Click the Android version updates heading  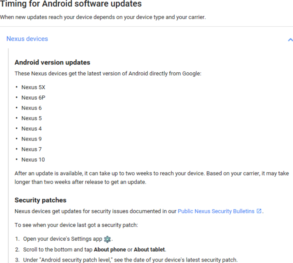point(52,62)
